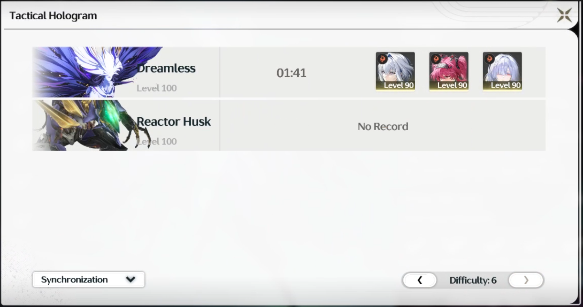Open the Synchronization dropdown

pyautogui.click(x=88, y=280)
